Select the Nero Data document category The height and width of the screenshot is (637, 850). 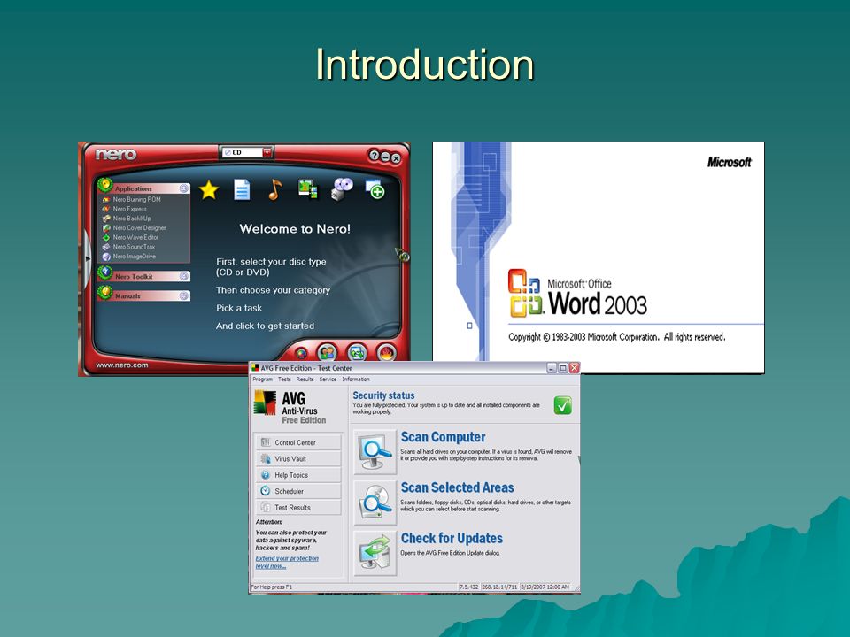(242, 189)
